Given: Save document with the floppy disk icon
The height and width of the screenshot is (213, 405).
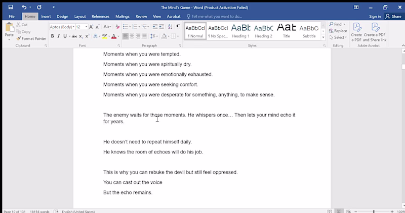Looking at the screenshot, I should click(x=11, y=7).
